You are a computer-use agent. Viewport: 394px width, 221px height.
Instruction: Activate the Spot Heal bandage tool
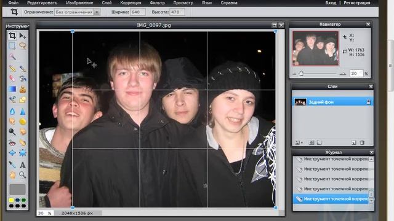tap(23, 143)
